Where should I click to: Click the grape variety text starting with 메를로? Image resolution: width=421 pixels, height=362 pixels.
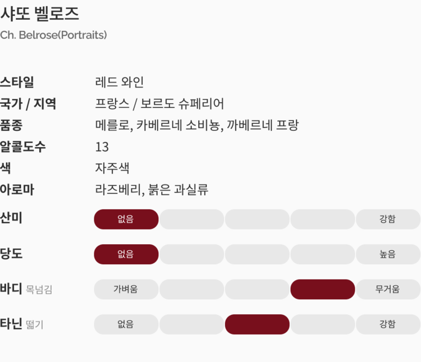tap(196, 125)
